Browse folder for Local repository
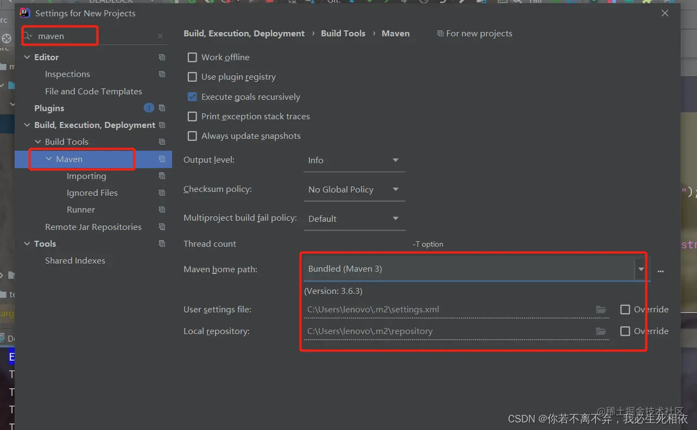This screenshot has width=697, height=430. pyautogui.click(x=601, y=331)
